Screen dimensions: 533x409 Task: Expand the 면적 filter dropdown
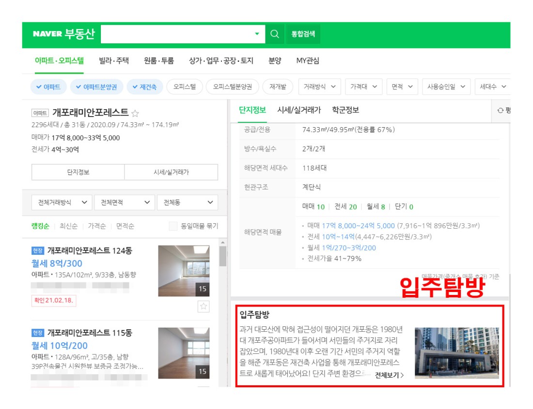[x=402, y=87]
